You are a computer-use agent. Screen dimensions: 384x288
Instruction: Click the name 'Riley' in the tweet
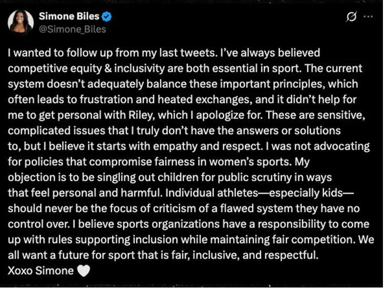(141, 115)
